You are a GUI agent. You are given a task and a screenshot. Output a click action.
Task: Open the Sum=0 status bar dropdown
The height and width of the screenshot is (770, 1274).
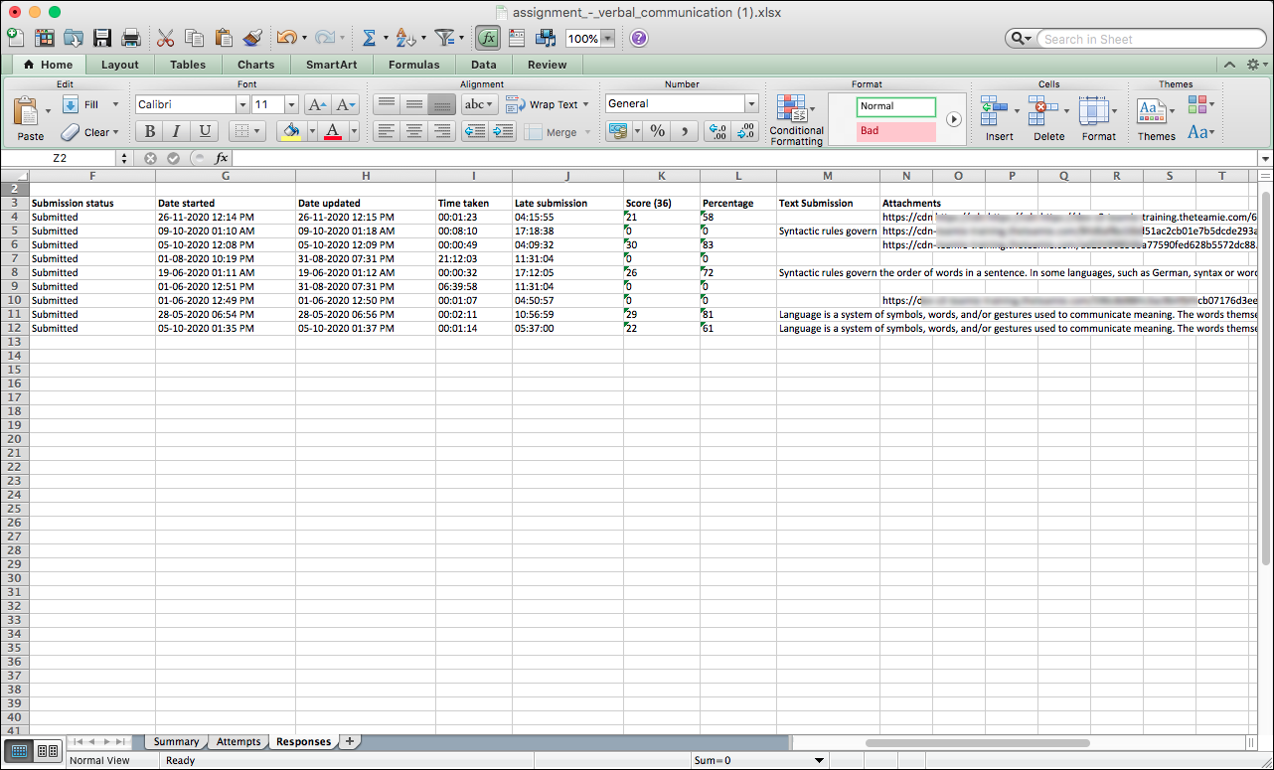tap(820, 760)
